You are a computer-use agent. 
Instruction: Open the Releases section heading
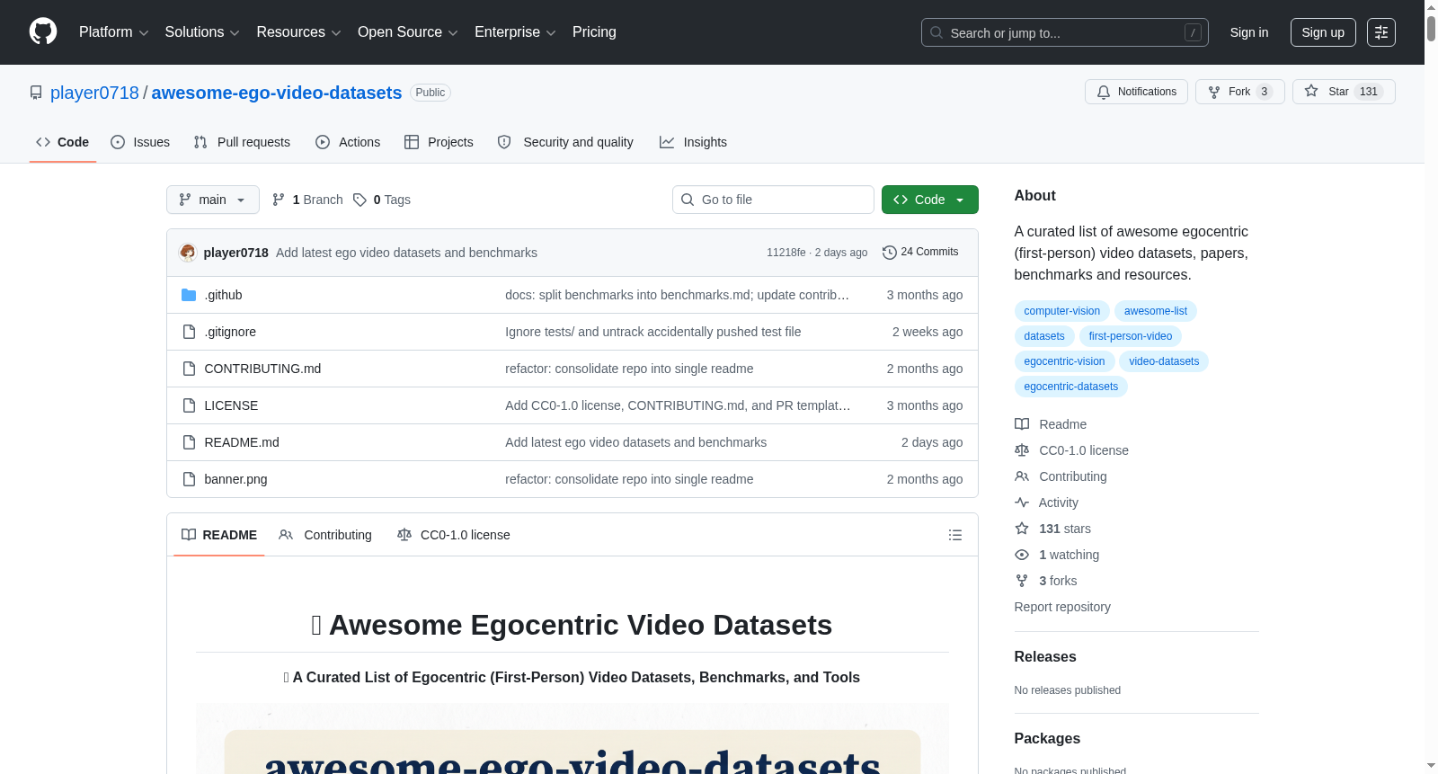pyautogui.click(x=1045, y=657)
